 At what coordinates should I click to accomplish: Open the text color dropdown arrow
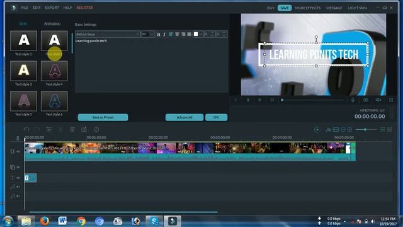click(201, 34)
